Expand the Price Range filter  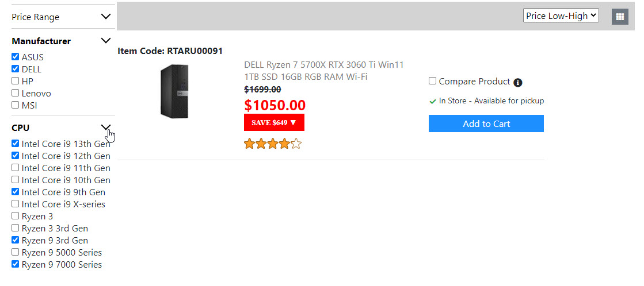pyautogui.click(x=106, y=17)
